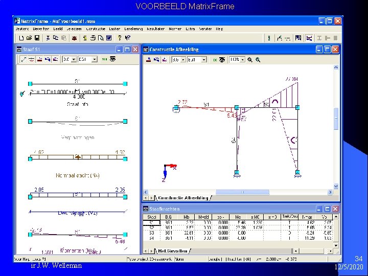The image size is (368, 276).
Task: Click the table view icon at toolbar right
Action: (298, 38)
